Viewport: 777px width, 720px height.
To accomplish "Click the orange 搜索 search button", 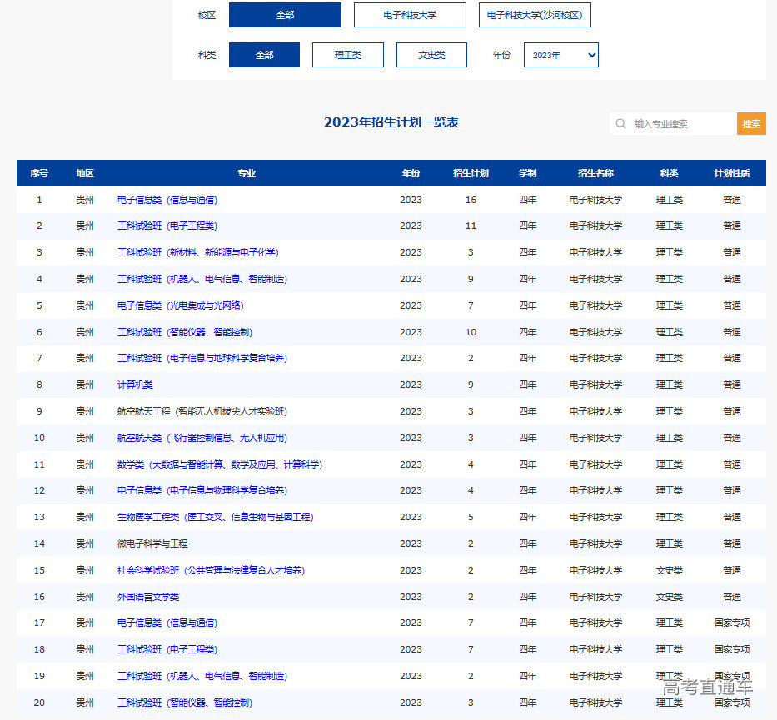I will click(751, 124).
